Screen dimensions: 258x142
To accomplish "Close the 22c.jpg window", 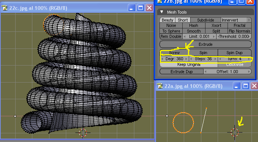I will 150,8.
